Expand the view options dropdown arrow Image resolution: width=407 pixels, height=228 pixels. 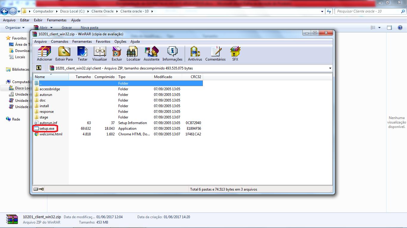(379, 28)
